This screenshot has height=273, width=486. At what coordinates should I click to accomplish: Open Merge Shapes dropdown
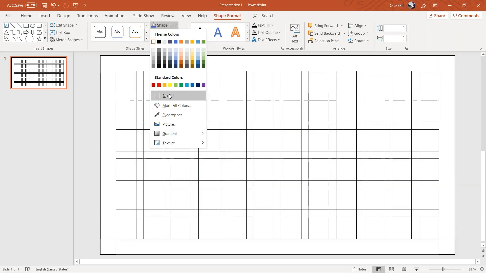[x=66, y=40]
